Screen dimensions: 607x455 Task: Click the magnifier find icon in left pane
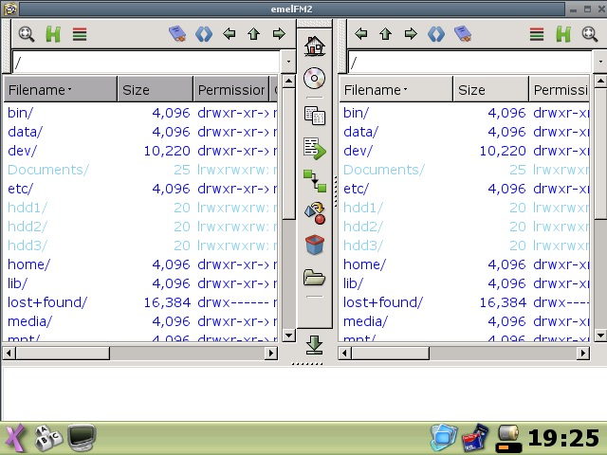click(27, 34)
